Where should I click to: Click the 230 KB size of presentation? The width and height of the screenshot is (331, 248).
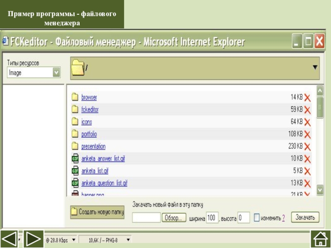295,146
